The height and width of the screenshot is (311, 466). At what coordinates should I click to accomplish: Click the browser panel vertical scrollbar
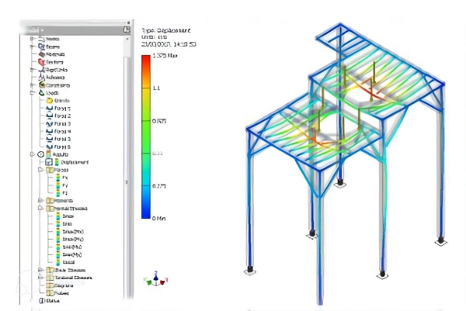pyautogui.click(x=128, y=166)
